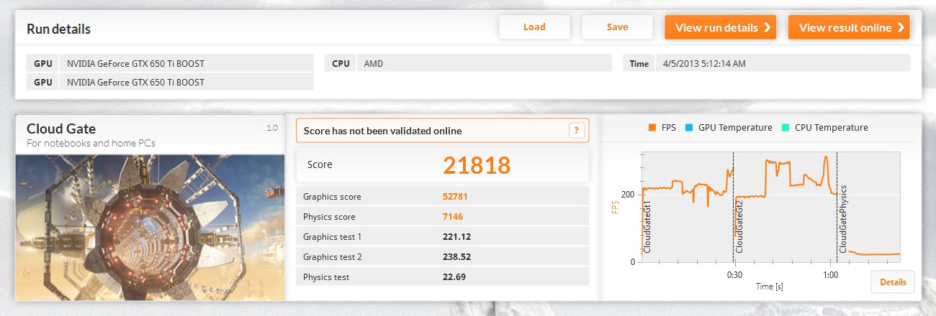Click Graphics test 1 value 221.12
936x316 pixels.
[457, 237]
